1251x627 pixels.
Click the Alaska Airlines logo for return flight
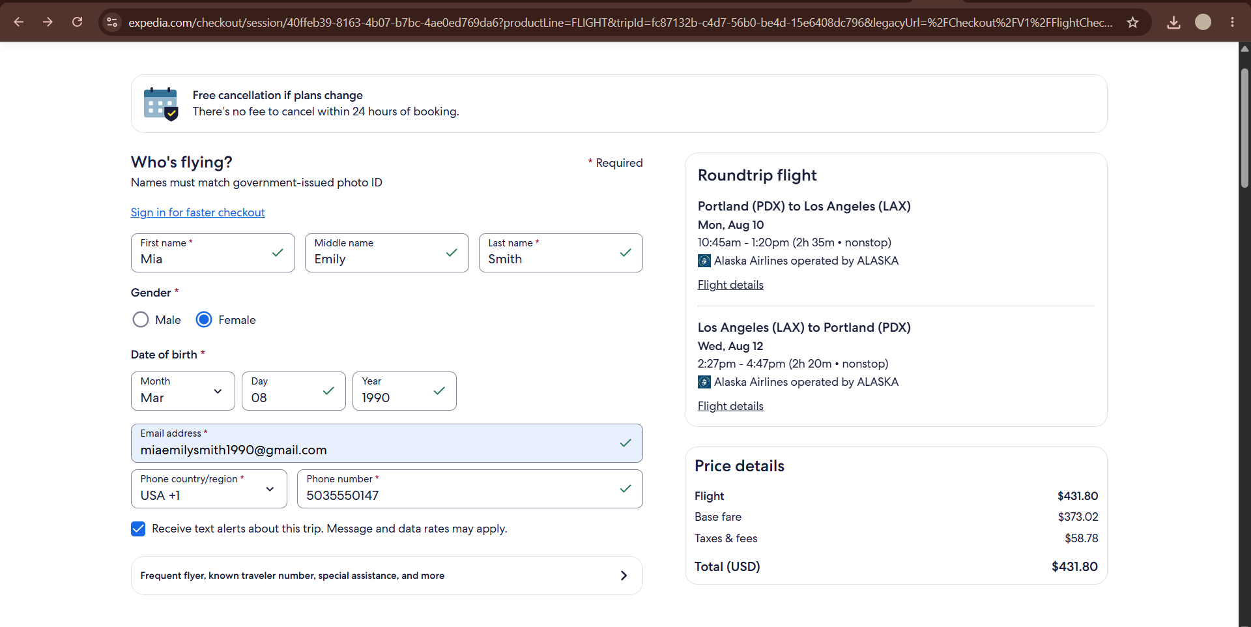click(704, 382)
